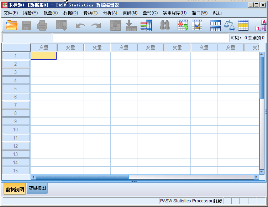Click the Print icon

(x=42, y=25)
